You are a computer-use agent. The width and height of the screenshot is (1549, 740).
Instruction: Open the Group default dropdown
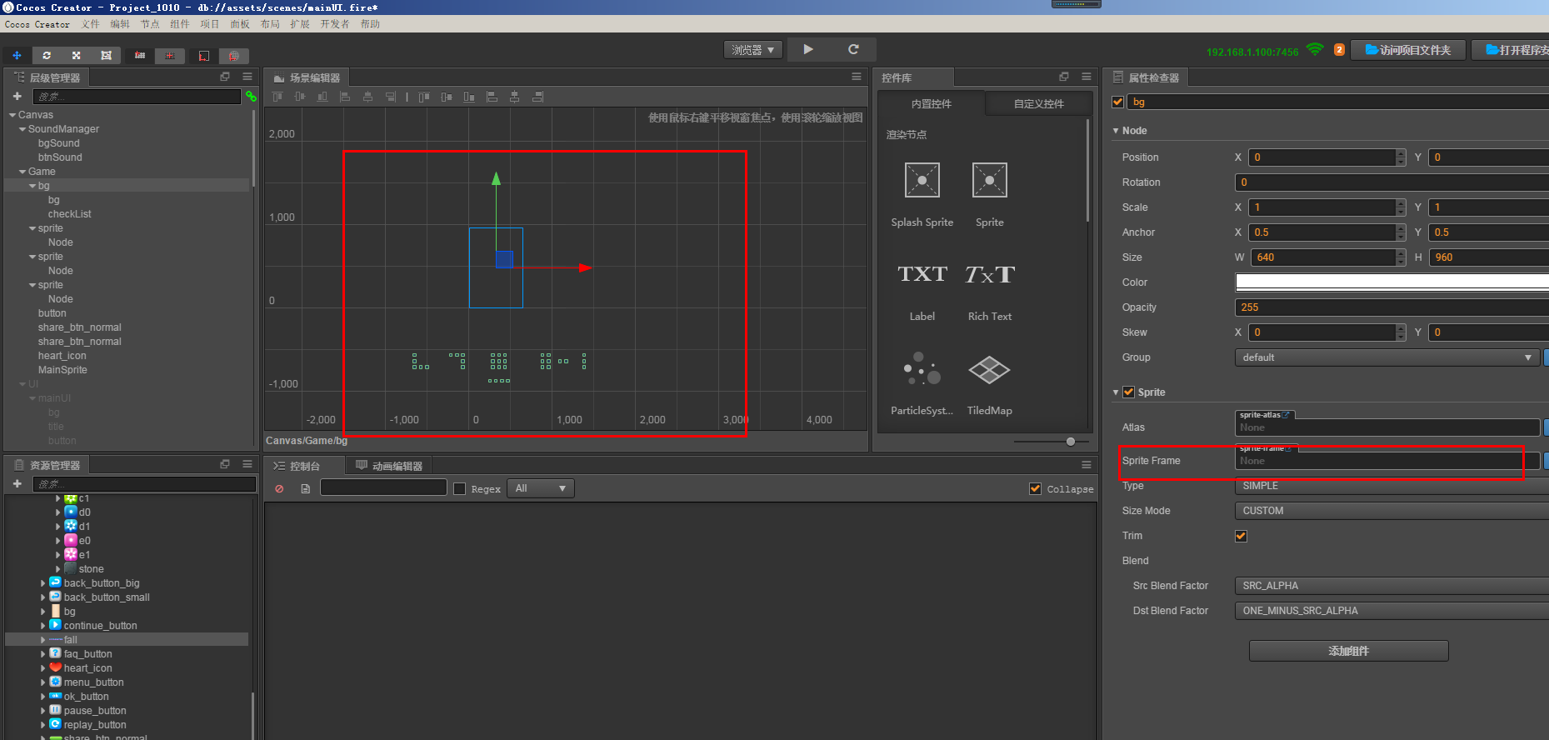click(1387, 357)
